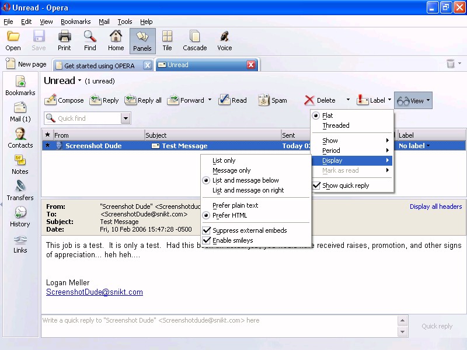Open the Voice tool in toolbar
Screen dimensions: 467x350
(224, 41)
